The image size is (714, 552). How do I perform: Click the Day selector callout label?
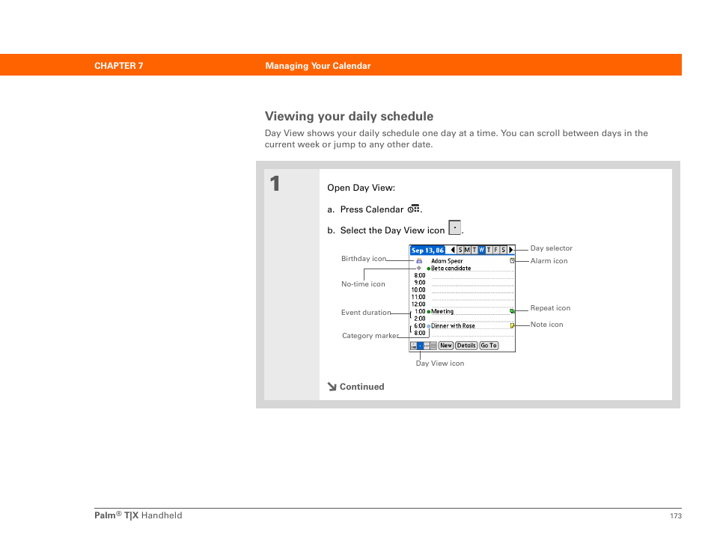[x=552, y=248]
